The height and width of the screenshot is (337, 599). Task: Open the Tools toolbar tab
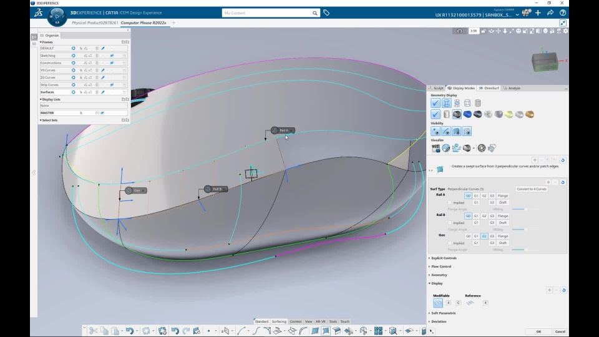point(333,322)
